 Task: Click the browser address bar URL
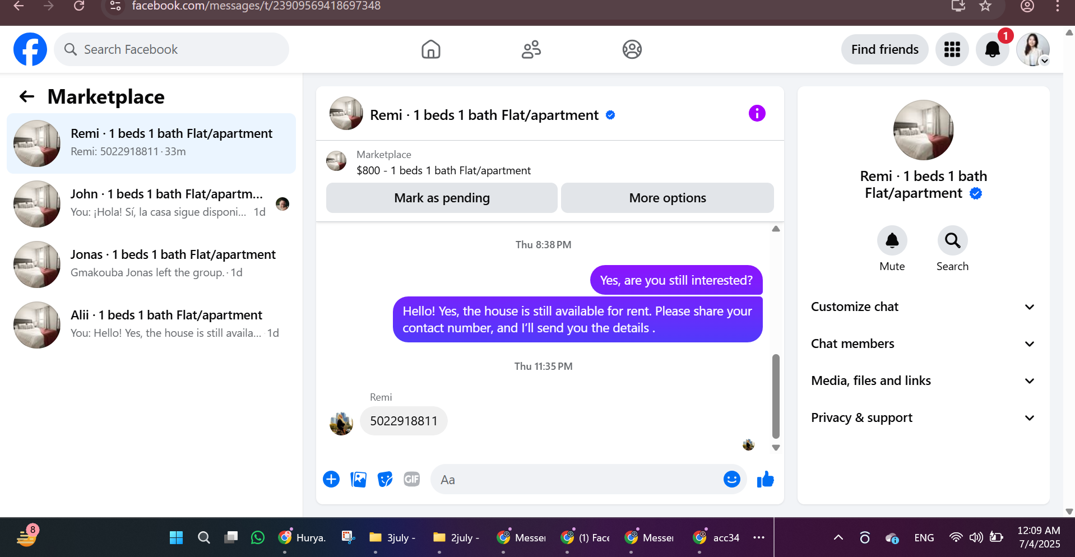click(256, 6)
